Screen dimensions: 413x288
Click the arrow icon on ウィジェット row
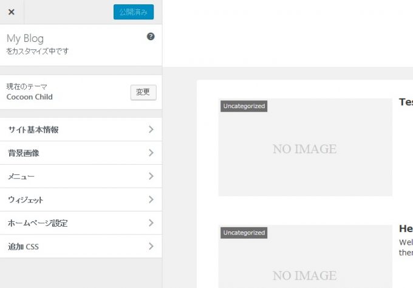click(151, 200)
